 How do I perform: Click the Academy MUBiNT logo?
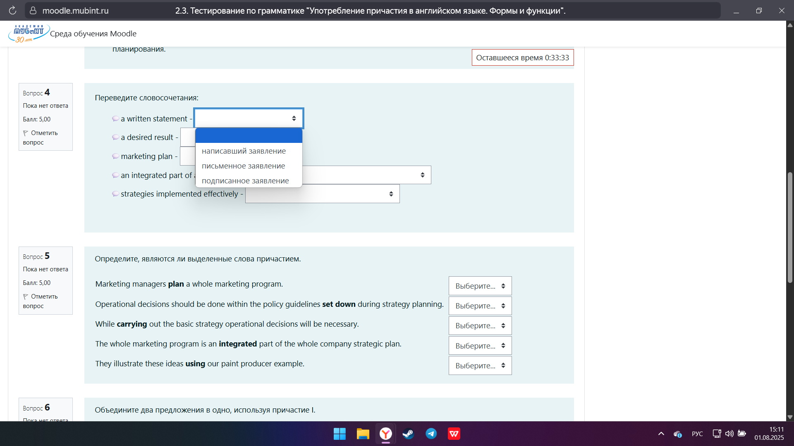tap(28, 33)
